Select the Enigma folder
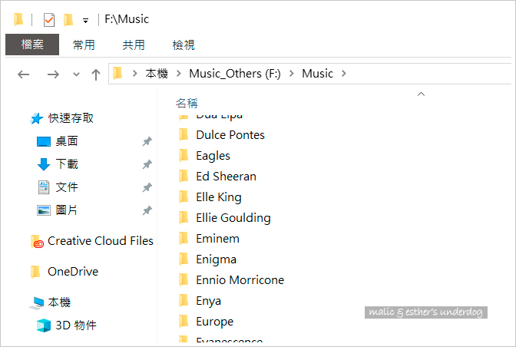 click(x=217, y=259)
